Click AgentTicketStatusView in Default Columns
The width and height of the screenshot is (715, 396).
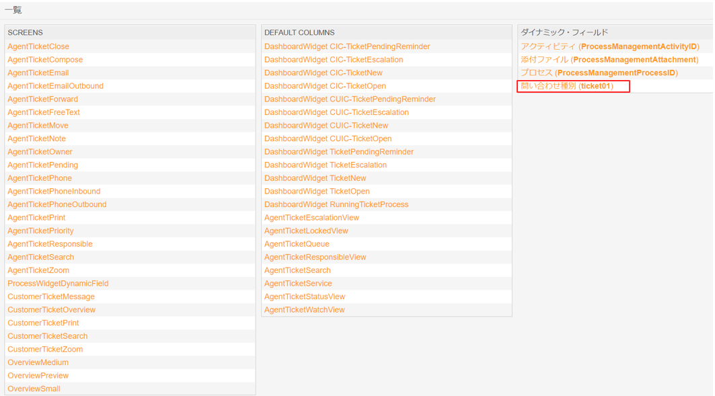point(305,296)
